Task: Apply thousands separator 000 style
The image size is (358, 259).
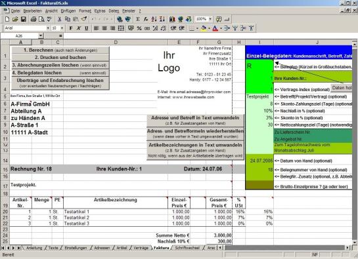Action: 147,28
